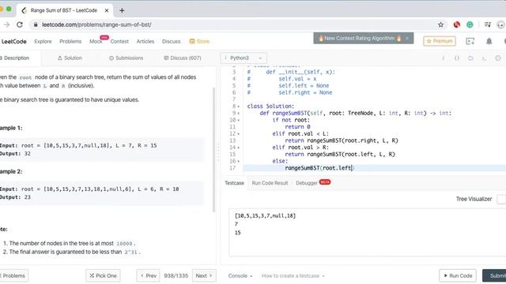The image size is (506, 284).
Task: Click the browser address bar URL
Action: [x=96, y=24]
